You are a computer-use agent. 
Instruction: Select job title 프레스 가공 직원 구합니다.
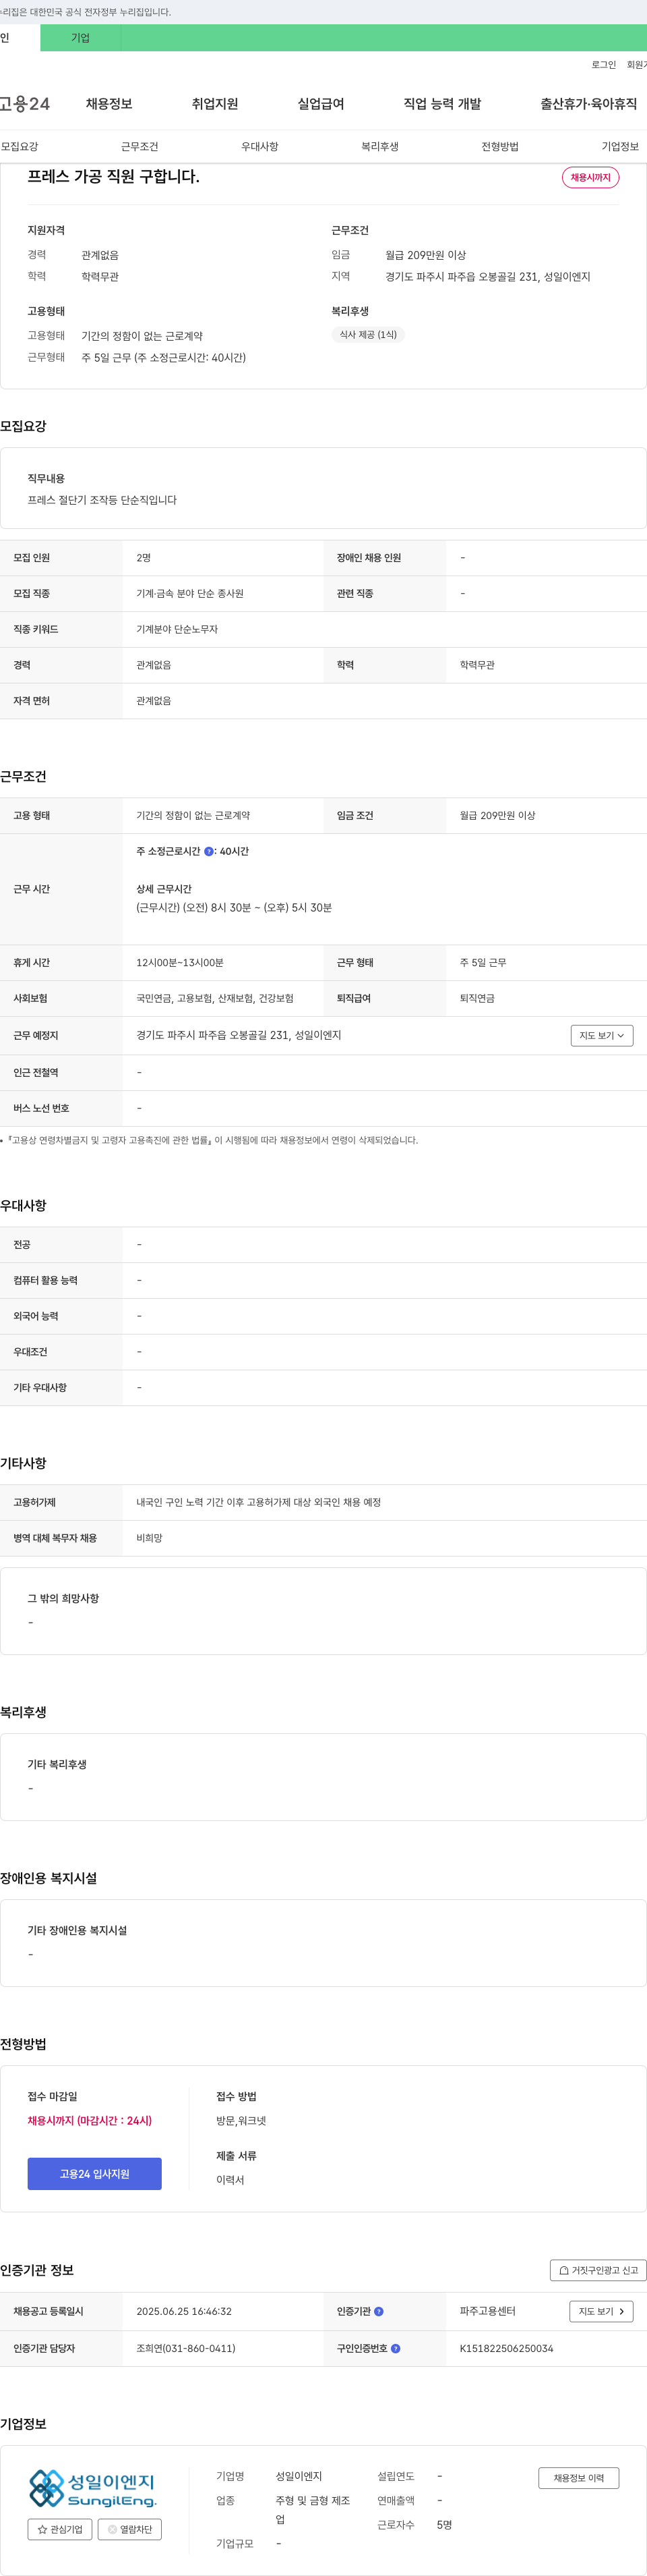point(114,177)
